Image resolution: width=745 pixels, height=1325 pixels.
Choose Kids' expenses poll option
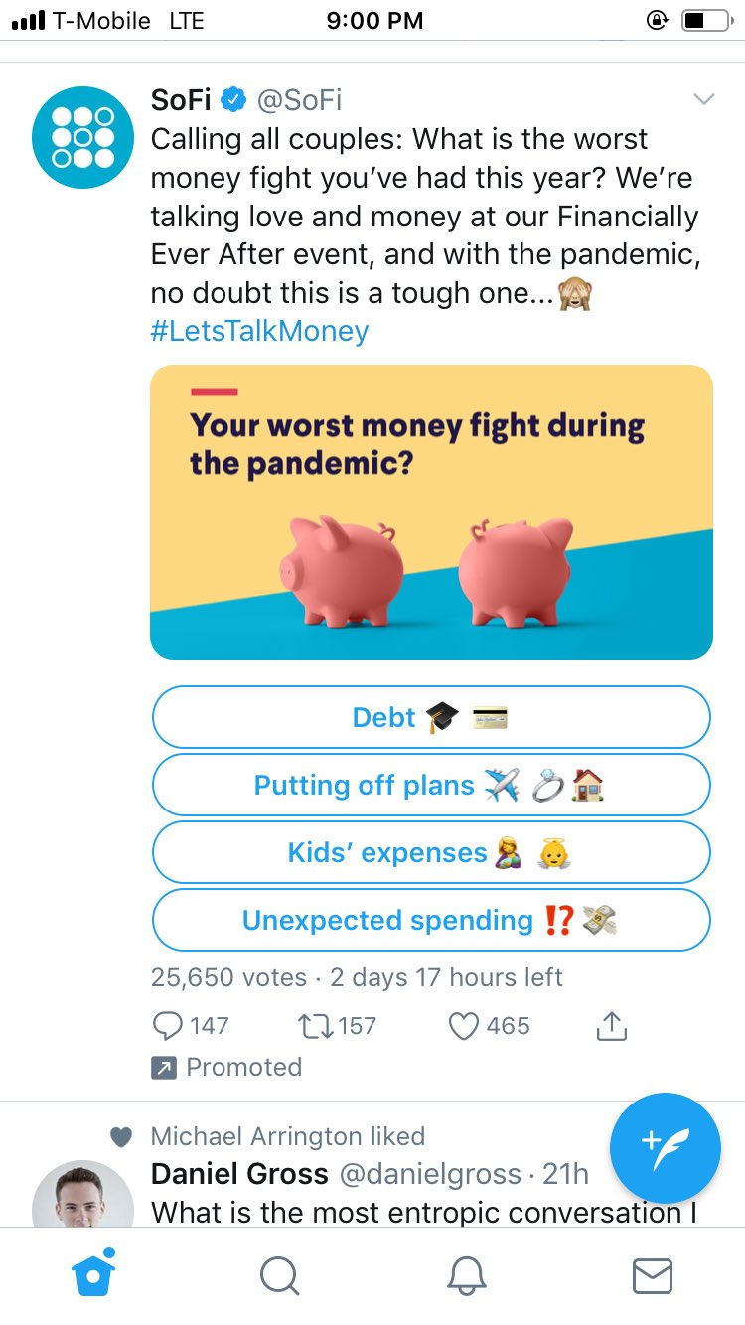tap(431, 853)
